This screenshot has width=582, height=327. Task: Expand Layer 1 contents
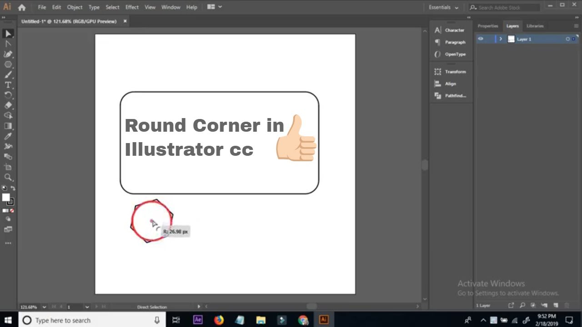[x=501, y=39]
